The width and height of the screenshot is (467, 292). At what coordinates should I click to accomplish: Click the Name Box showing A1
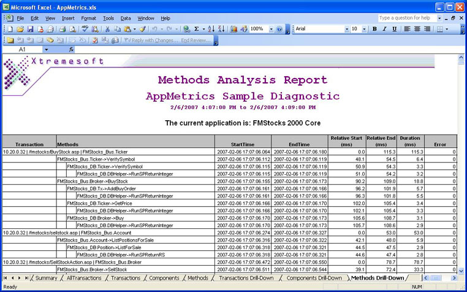[23, 50]
